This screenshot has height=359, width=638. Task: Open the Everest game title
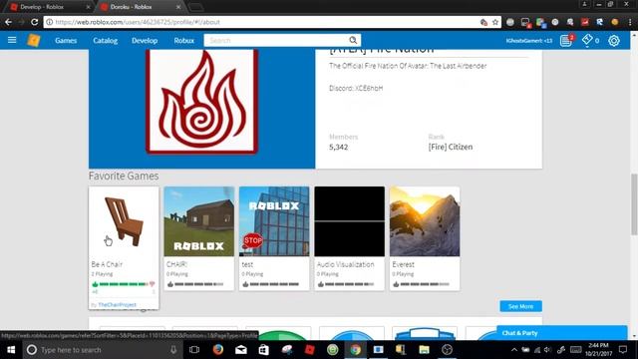tap(403, 264)
